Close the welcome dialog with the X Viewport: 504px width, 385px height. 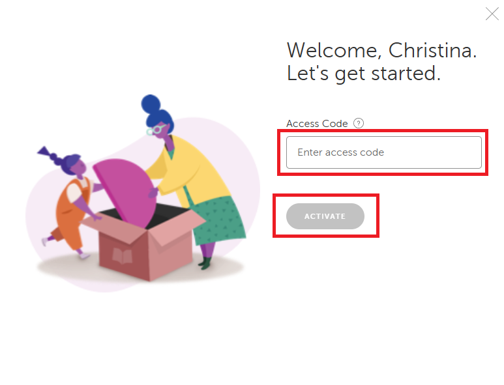492,14
